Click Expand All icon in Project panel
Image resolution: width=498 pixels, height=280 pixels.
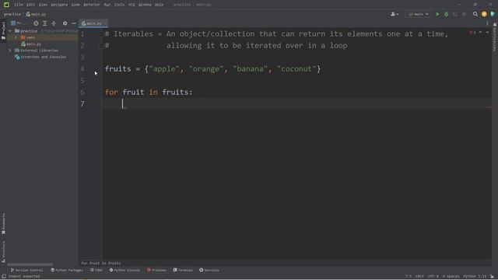tap(45, 23)
